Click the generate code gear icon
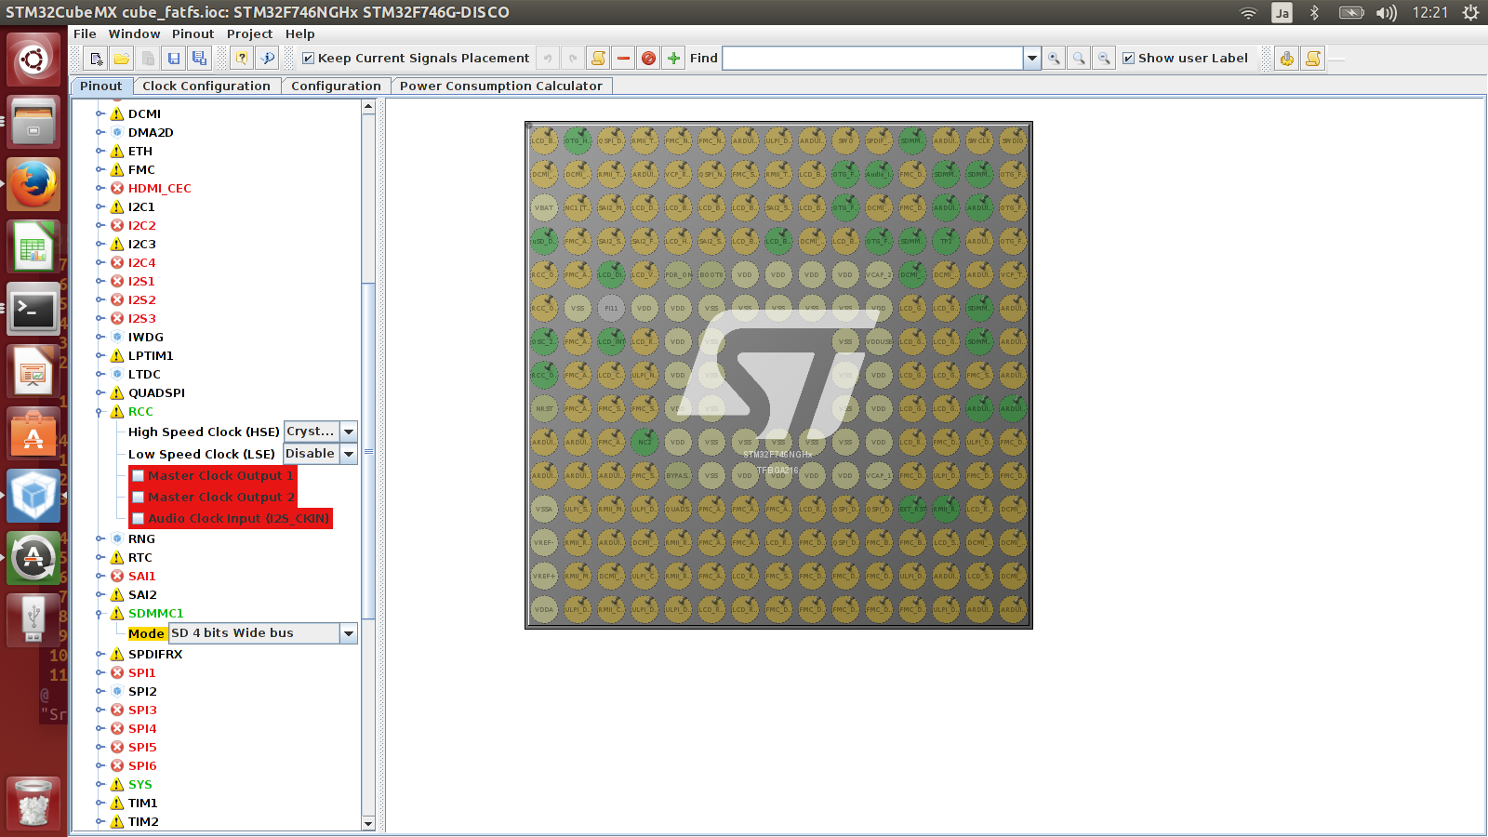 point(1287,59)
